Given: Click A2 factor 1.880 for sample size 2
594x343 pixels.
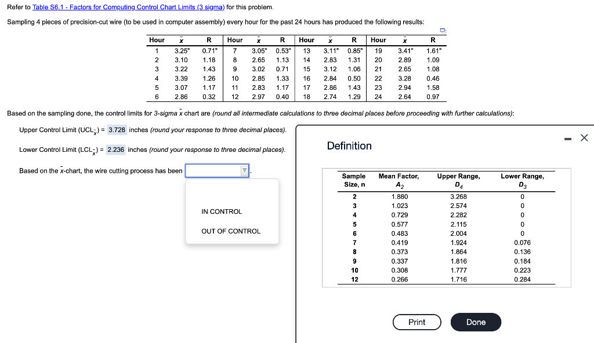Looking at the screenshot, I should coord(400,196).
